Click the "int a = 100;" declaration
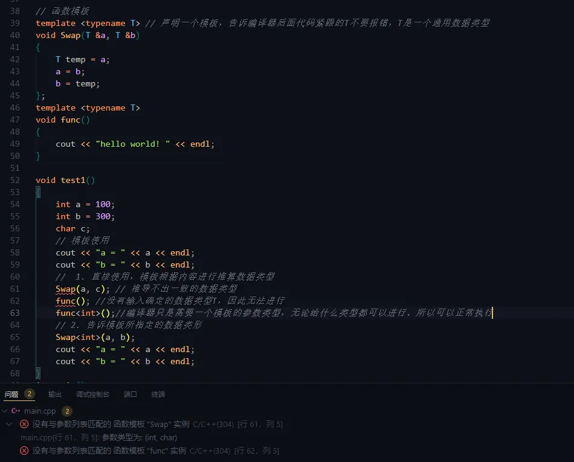 pyautogui.click(x=85, y=205)
